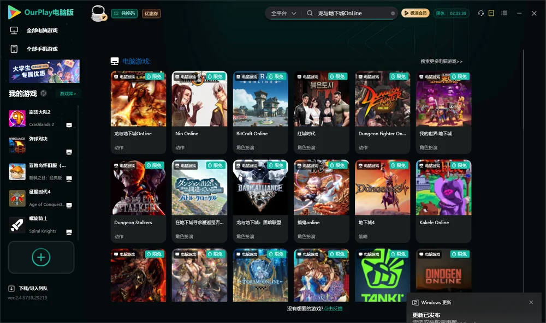Screen dimensions: 546x323
Task: Clear the search box with the x icon
Action: click(393, 13)
